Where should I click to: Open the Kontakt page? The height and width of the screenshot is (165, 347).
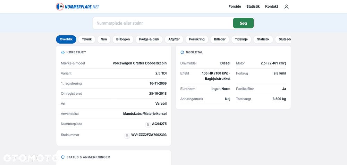(x=272, y=7)
